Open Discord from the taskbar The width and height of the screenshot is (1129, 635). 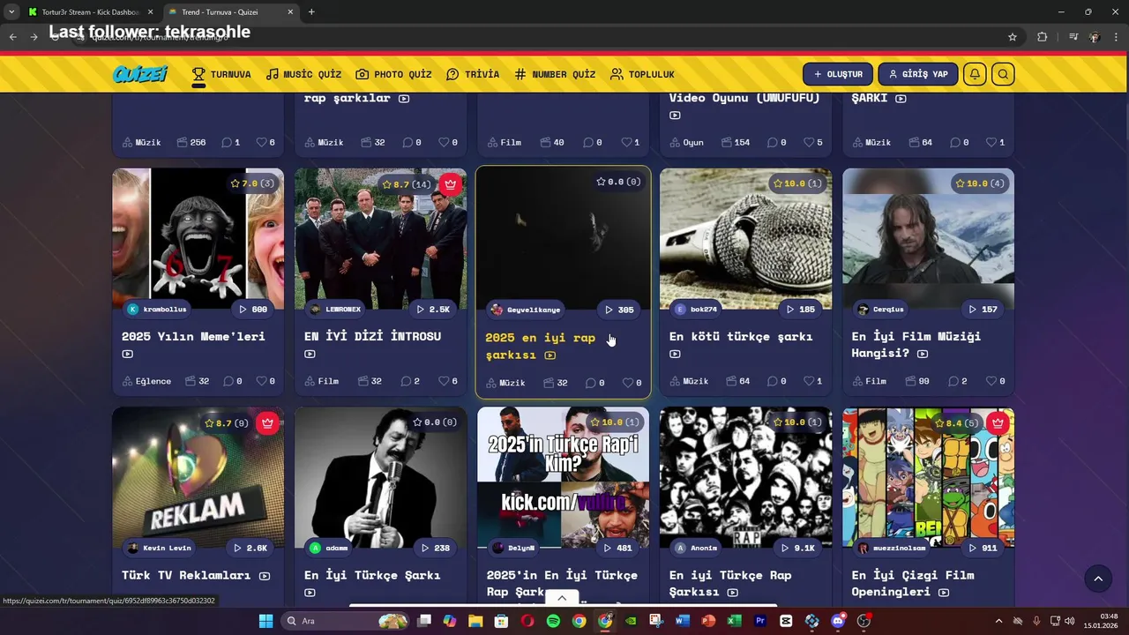838,621
